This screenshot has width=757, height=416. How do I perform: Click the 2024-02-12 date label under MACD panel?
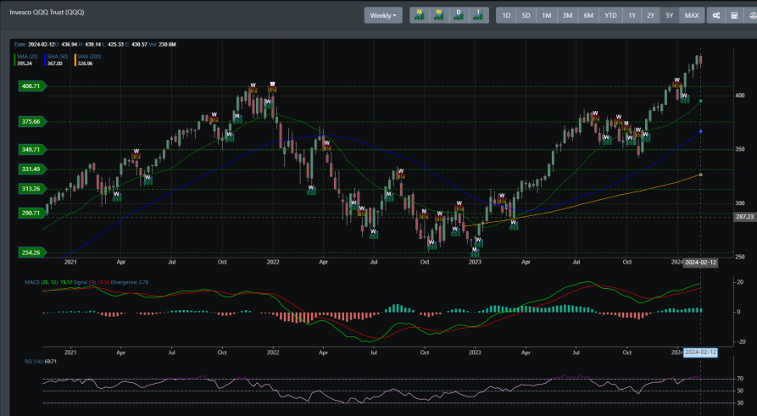click(700, 352)
